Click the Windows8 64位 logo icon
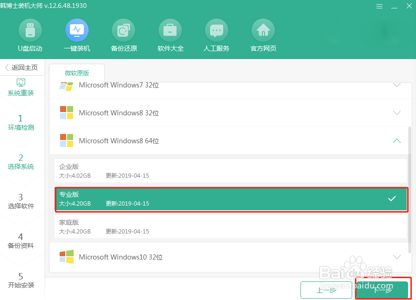The width and height of the screenshot is (416, 300). tap(67, 140)
